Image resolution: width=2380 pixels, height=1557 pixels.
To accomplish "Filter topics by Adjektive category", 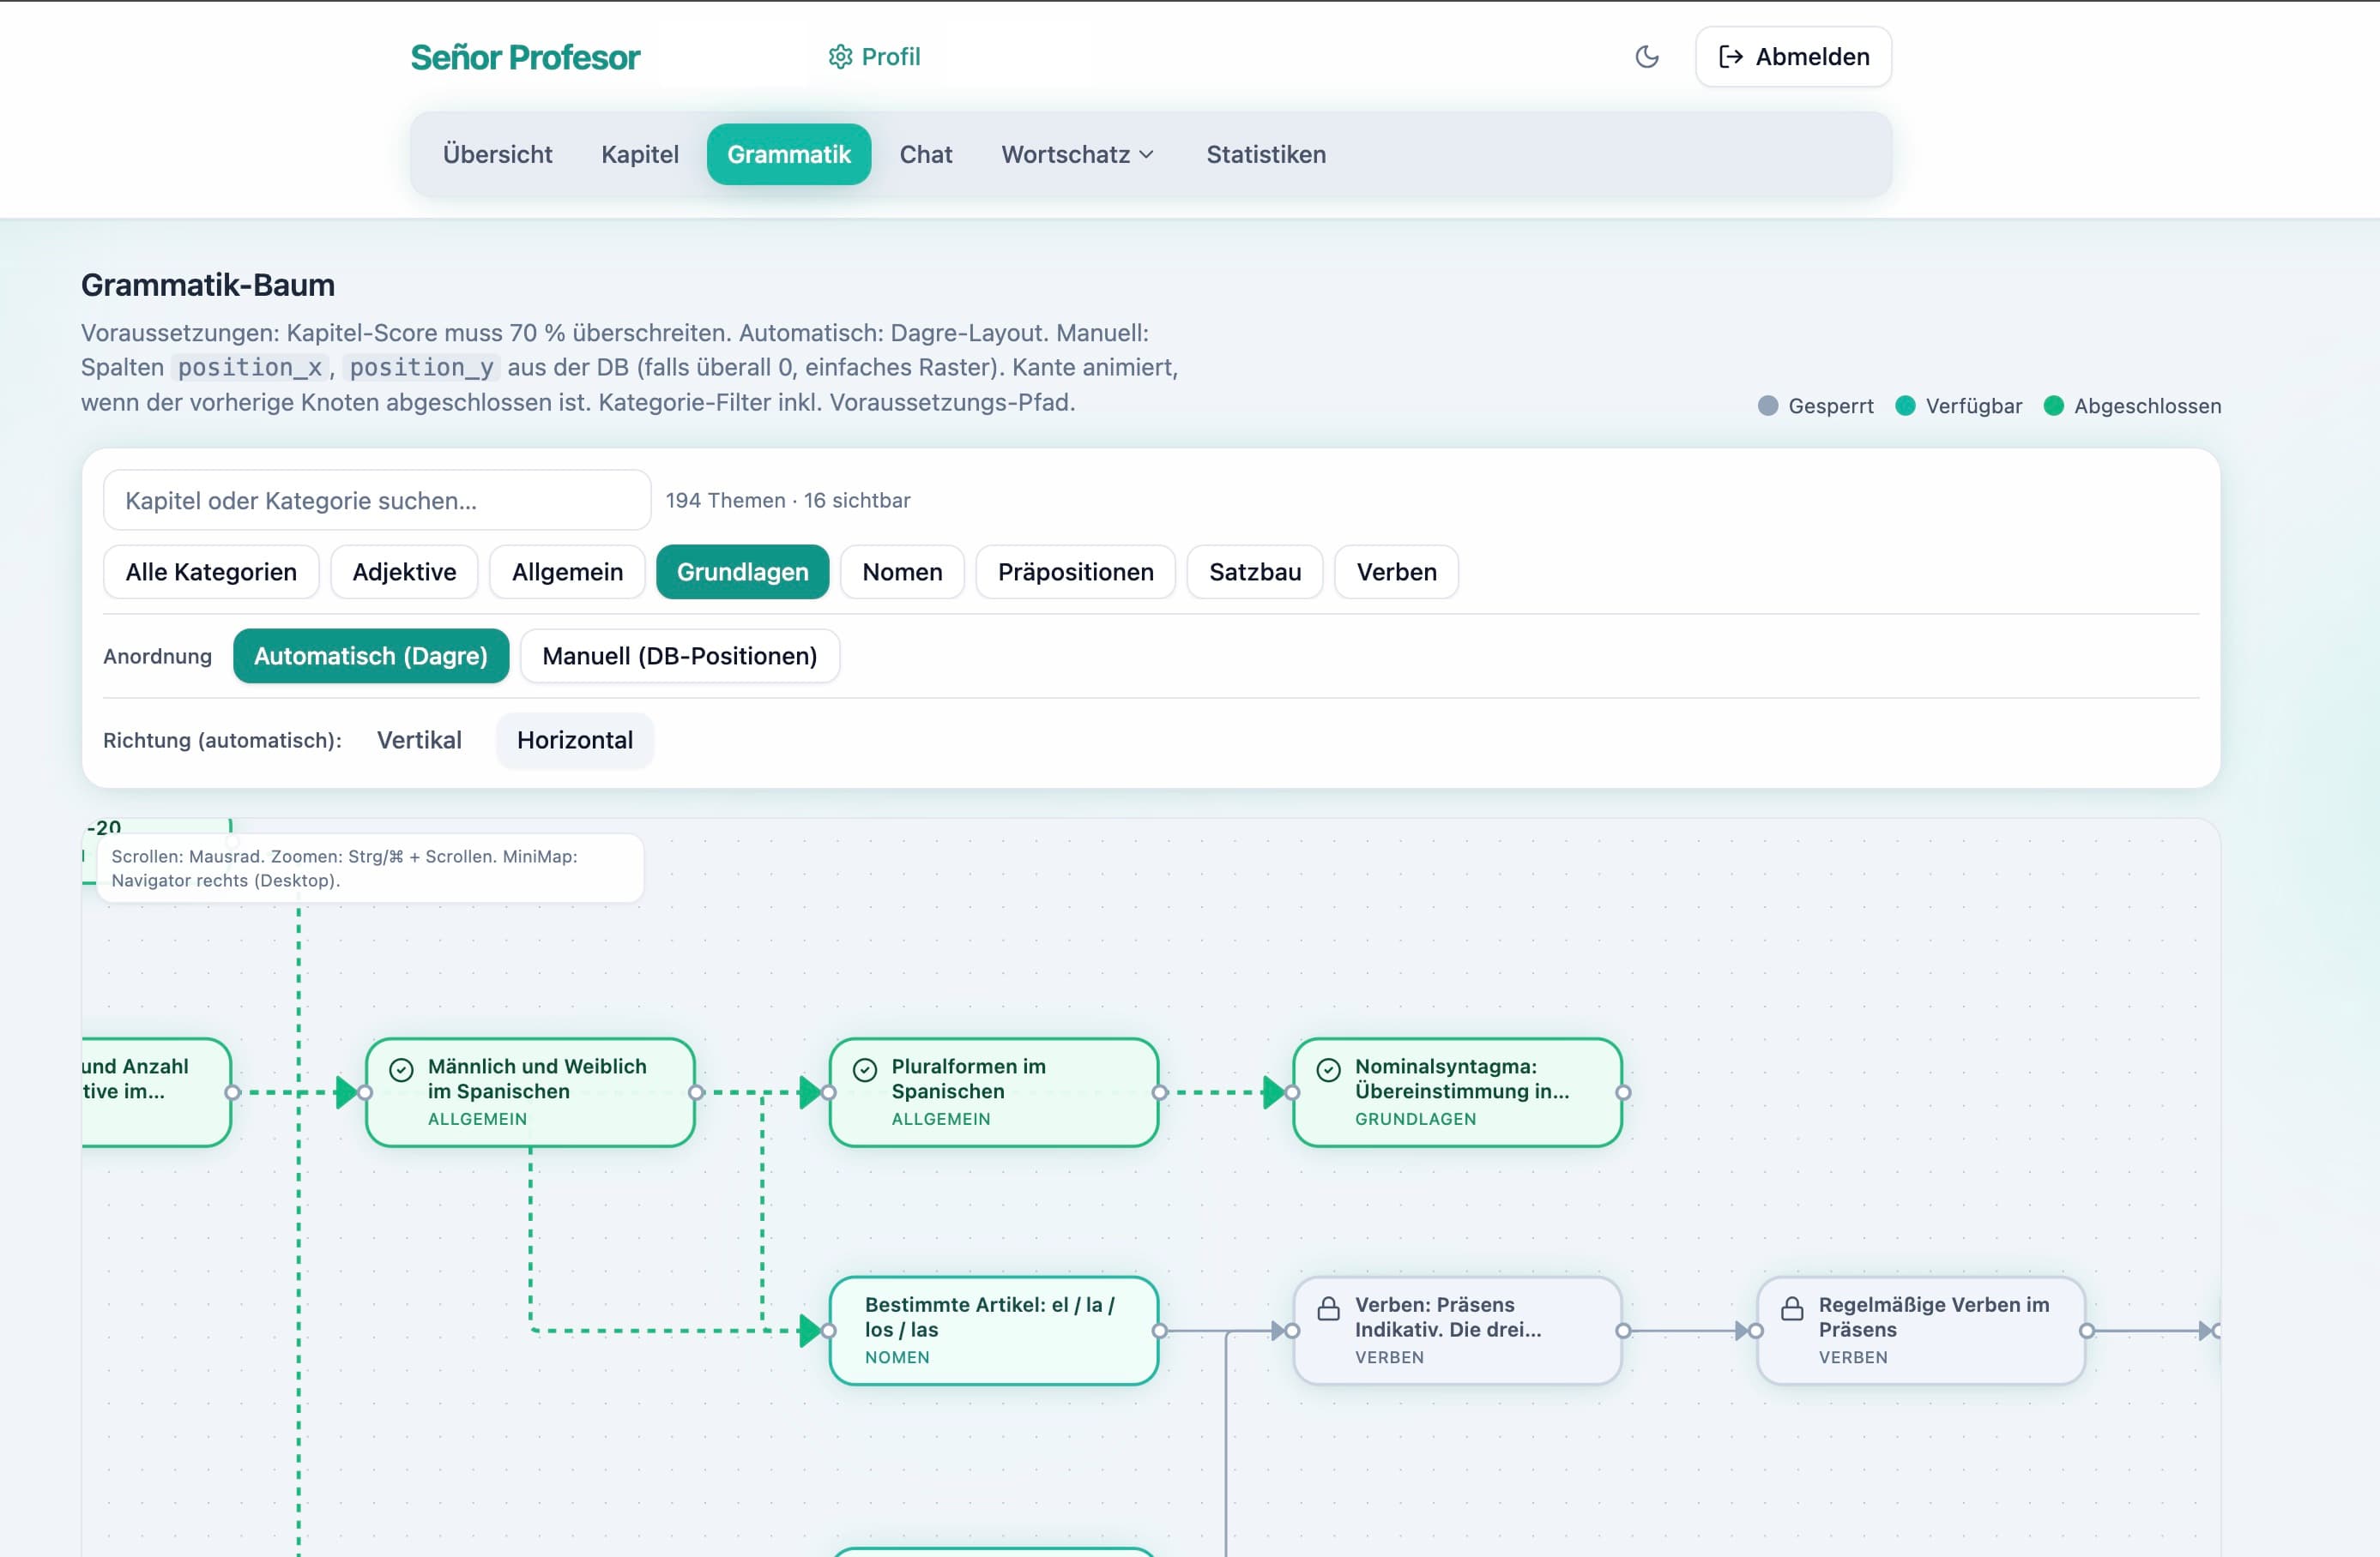I will pos(404,572).
